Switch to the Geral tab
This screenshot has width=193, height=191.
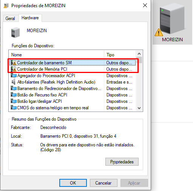10,19
